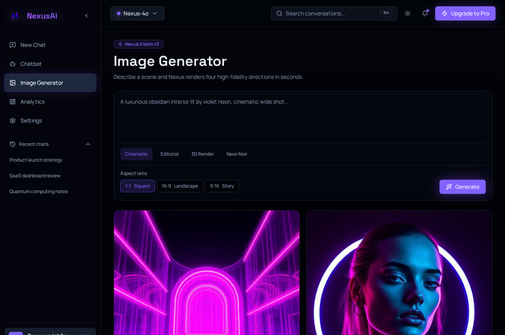The height and width of the screenshot is (335, 505).
Task: Click the Generate button
Action: pyautogui.click(x=462, y=187)
